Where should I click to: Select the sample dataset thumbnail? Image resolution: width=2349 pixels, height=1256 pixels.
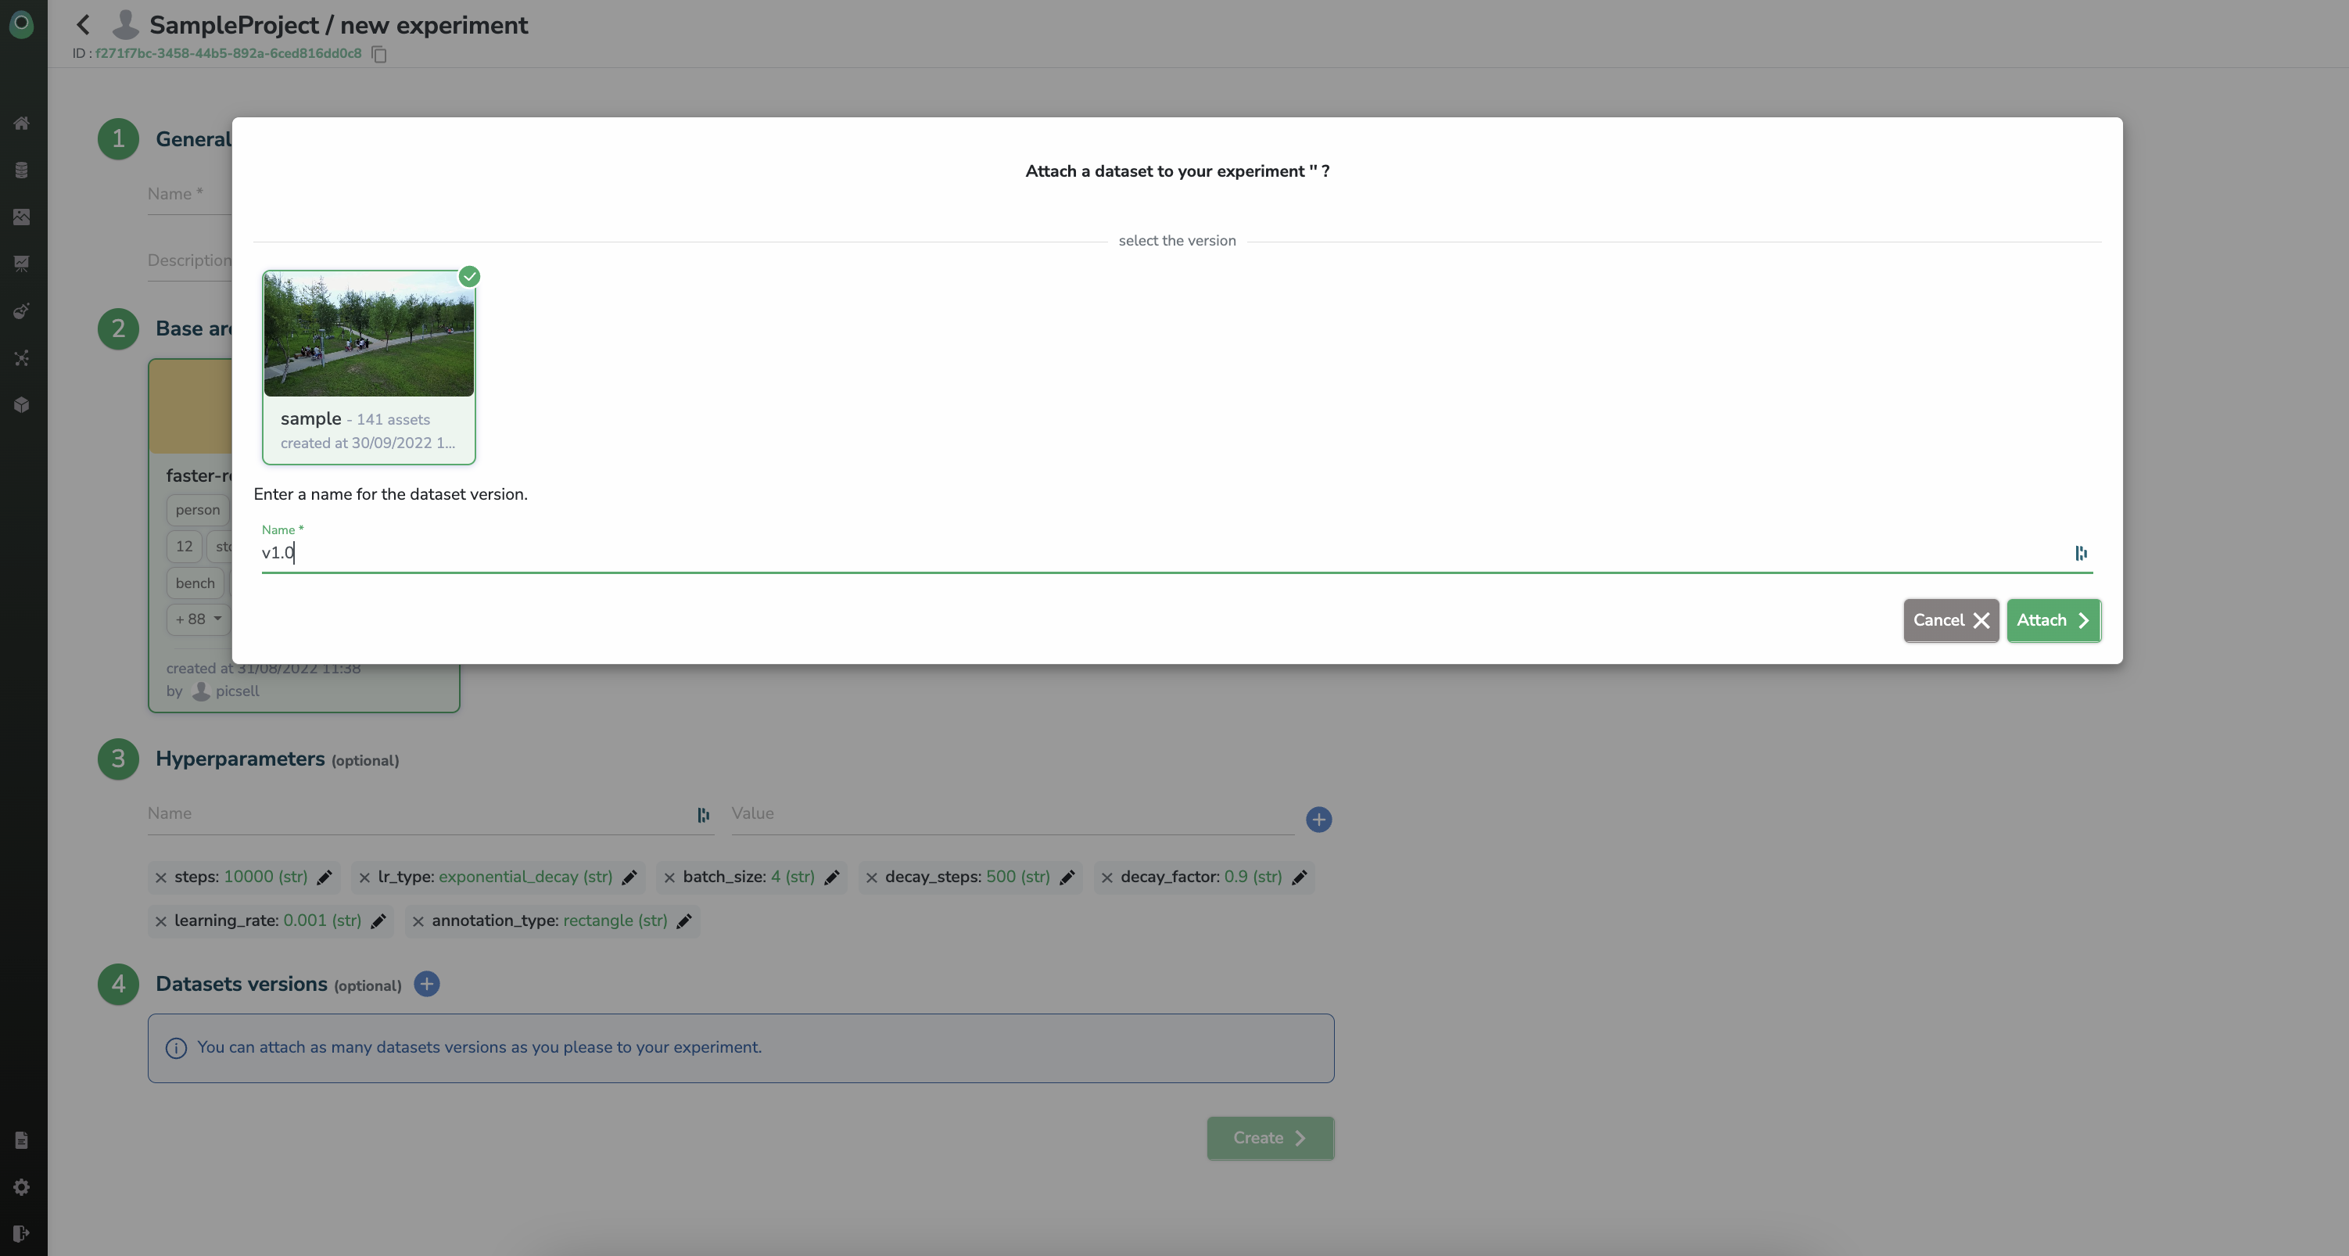pos(368,334)
